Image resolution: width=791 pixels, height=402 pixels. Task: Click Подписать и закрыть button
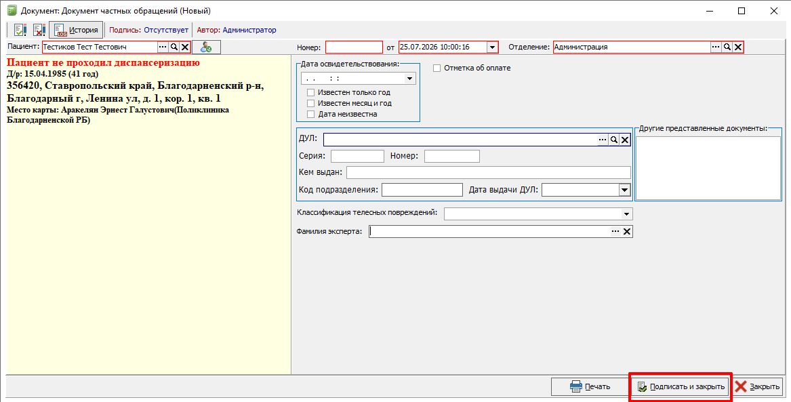pos(681,387)
